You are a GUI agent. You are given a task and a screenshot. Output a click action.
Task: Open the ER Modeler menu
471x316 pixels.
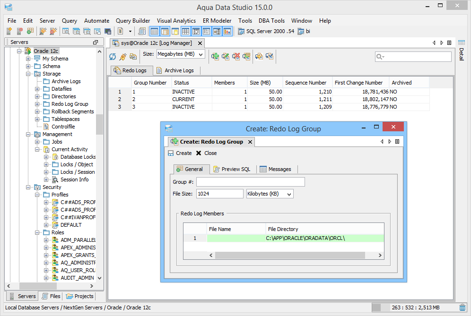click(x=217, y=21)
